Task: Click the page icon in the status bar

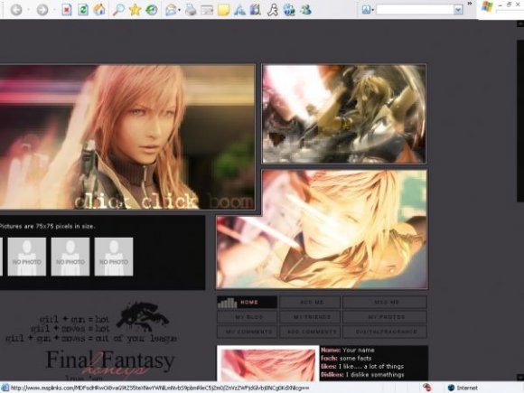Action: [x=5, y=388]
